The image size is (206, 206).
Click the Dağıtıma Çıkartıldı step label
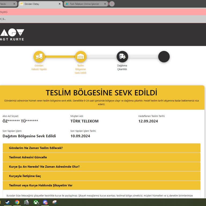(x=122, y=67)
